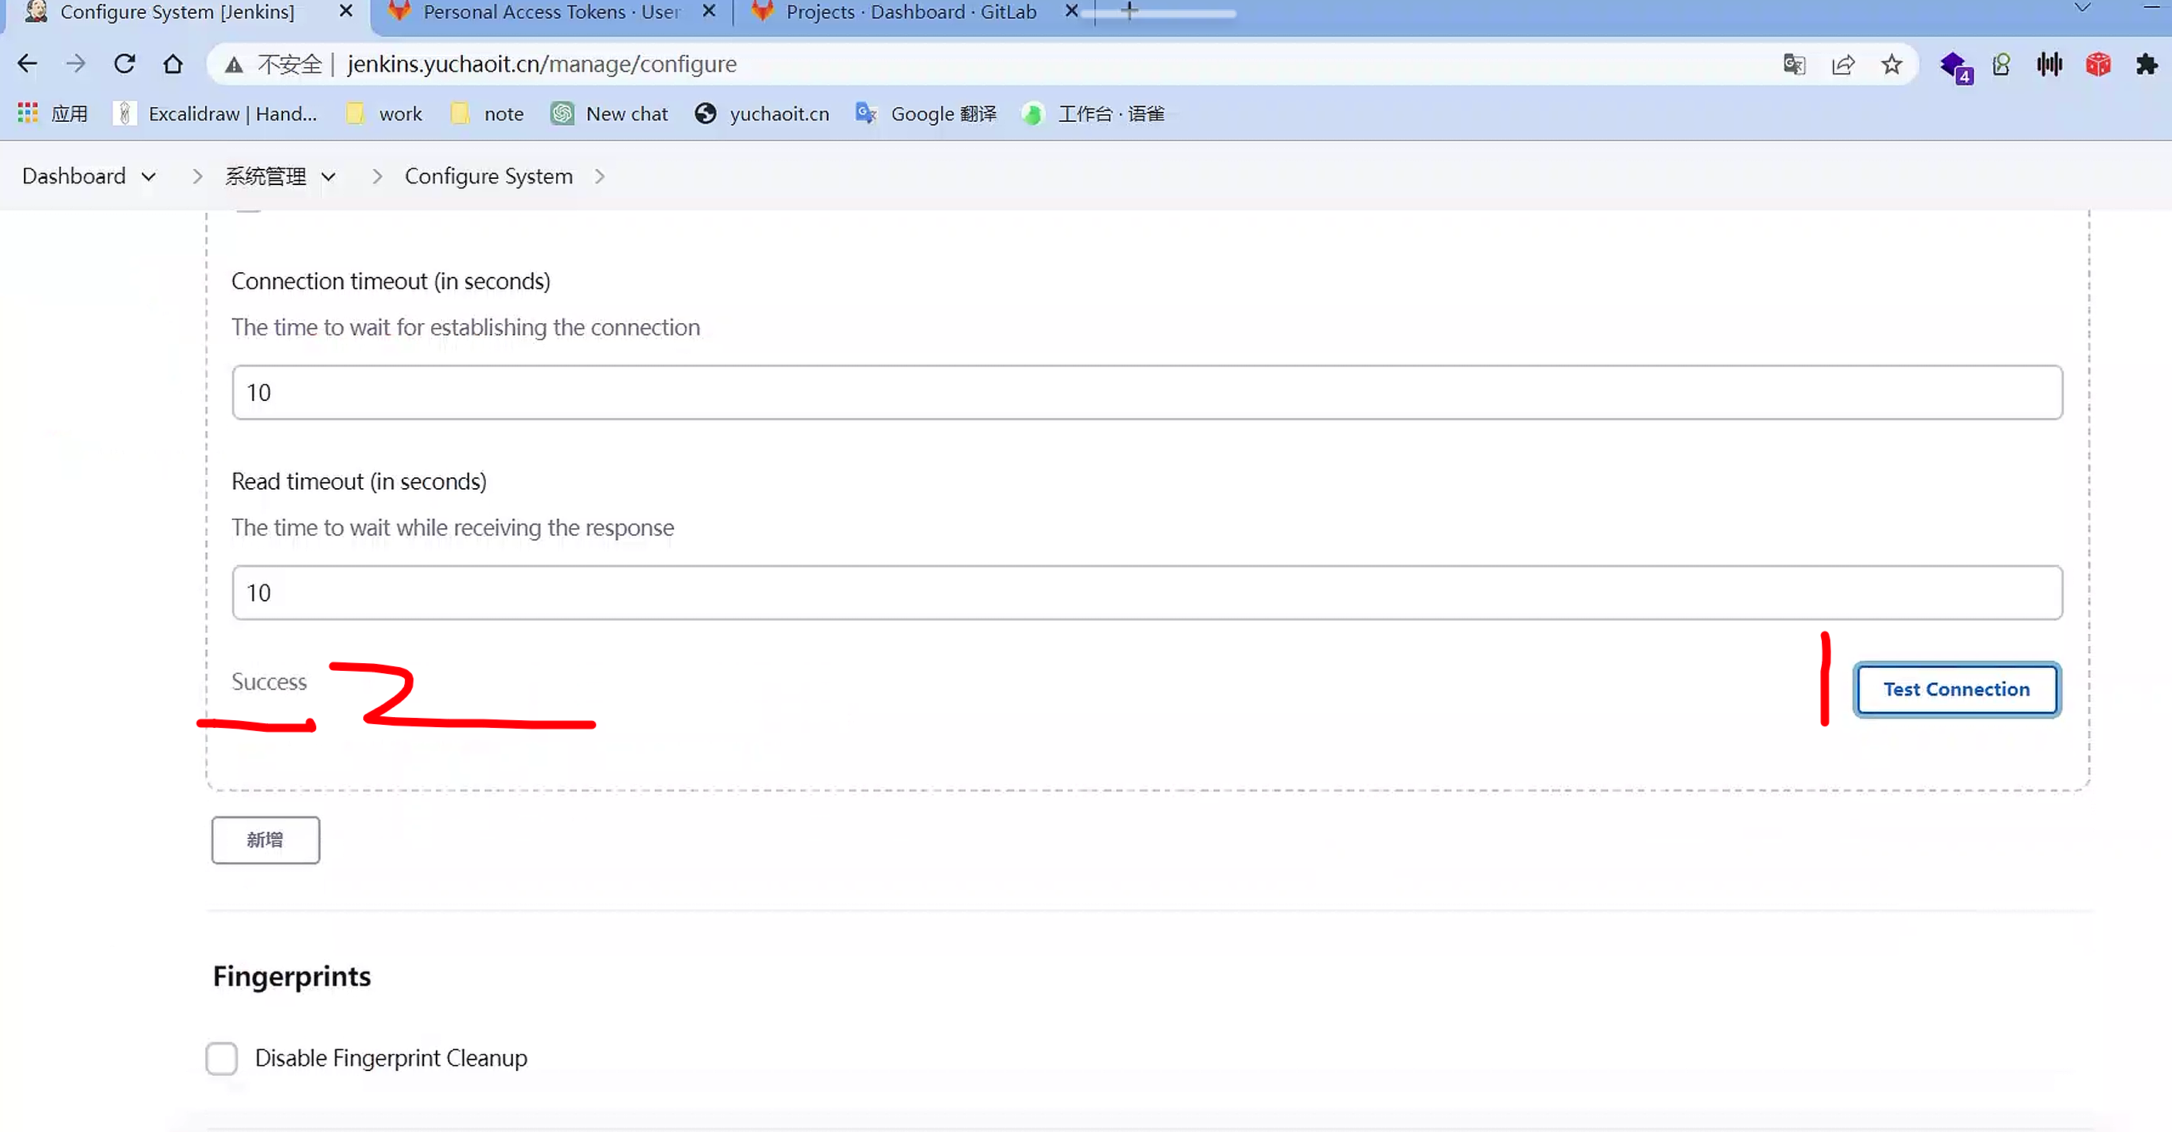The image size is (2172, 1132).
Task: Expand chevron after Configure System breadcrumb
Action: point(600,177)
